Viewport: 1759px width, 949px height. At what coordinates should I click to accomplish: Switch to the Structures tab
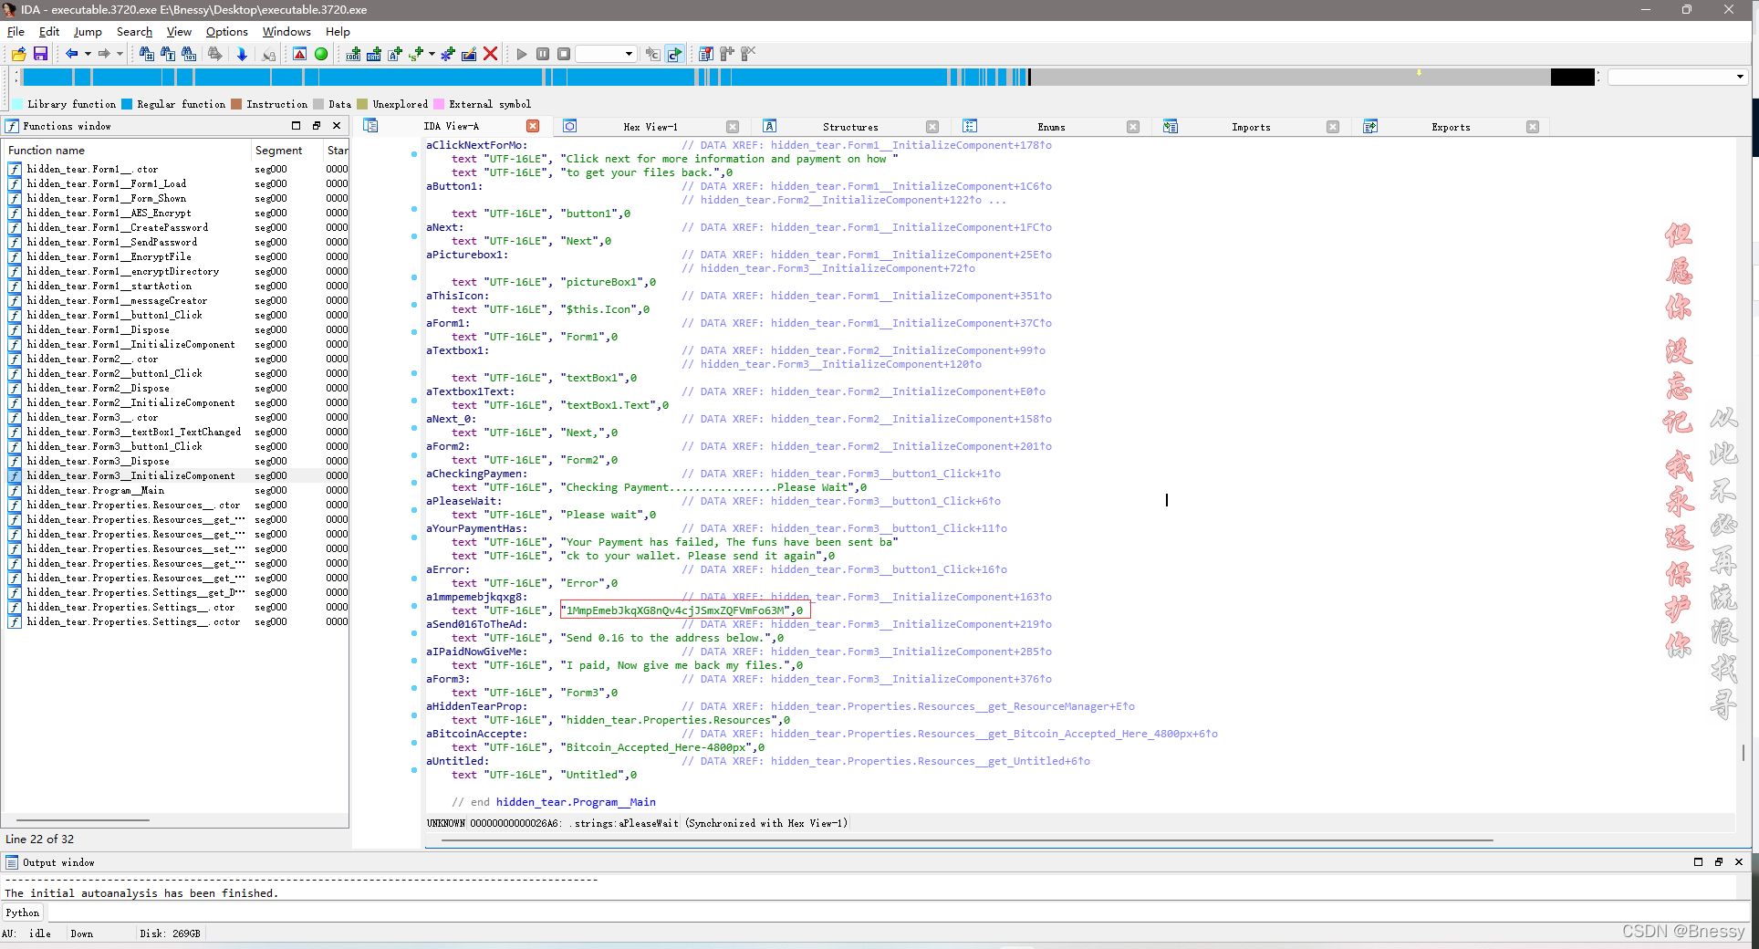coord(850,127)
